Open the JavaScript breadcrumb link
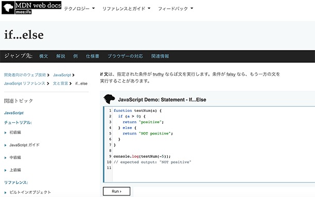 [62, 75]
